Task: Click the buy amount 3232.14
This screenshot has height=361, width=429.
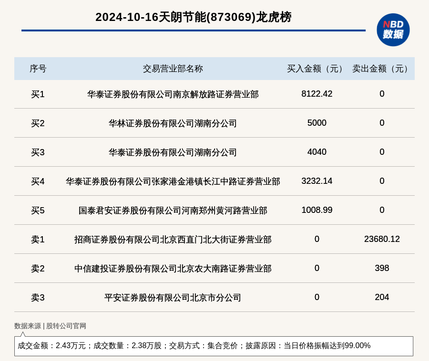Action: coord(317,181)
